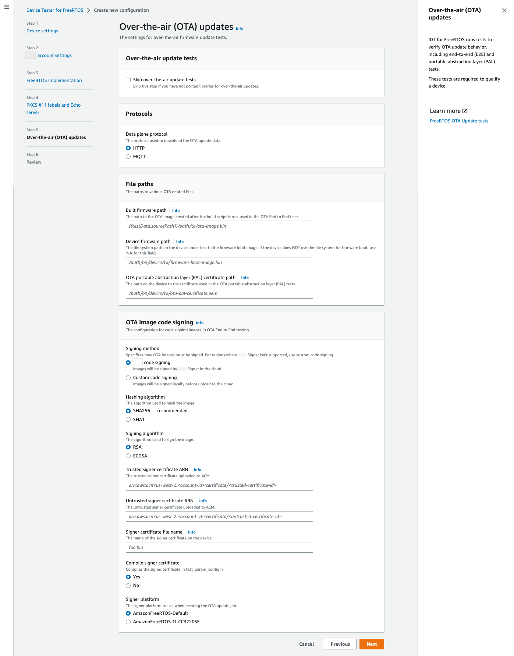Go to FreeRTOS implementation step
Screen dimensions: 514x656
point(54,81)
